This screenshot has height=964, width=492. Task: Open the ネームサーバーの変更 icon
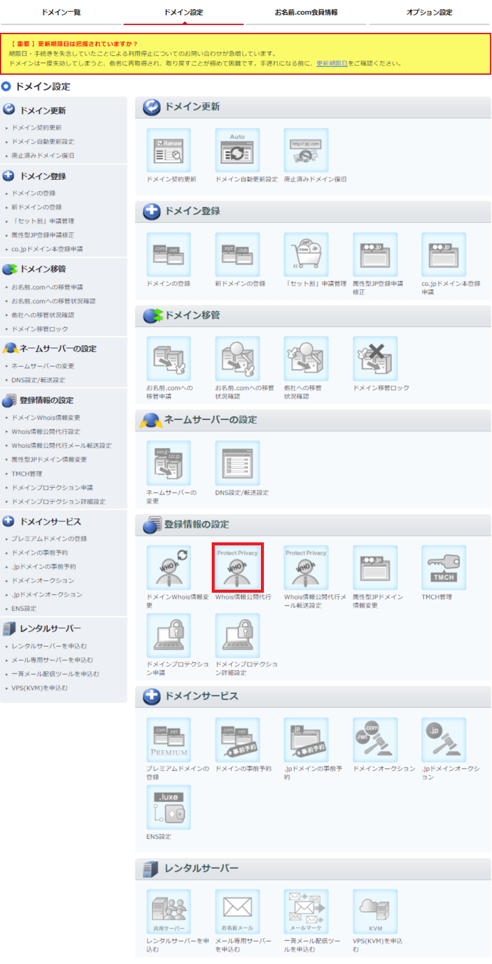click(x=169, y=463)
